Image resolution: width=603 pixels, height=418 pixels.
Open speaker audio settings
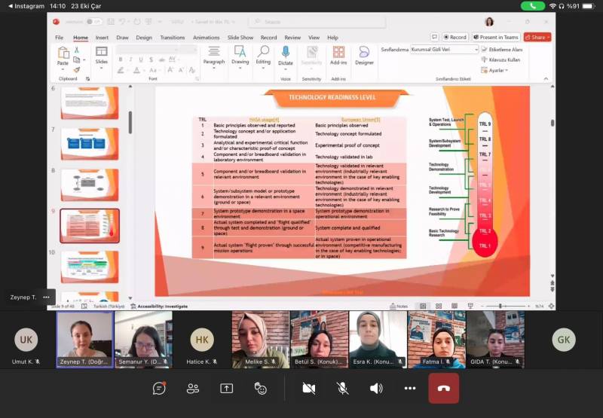(x=376, y=388)
